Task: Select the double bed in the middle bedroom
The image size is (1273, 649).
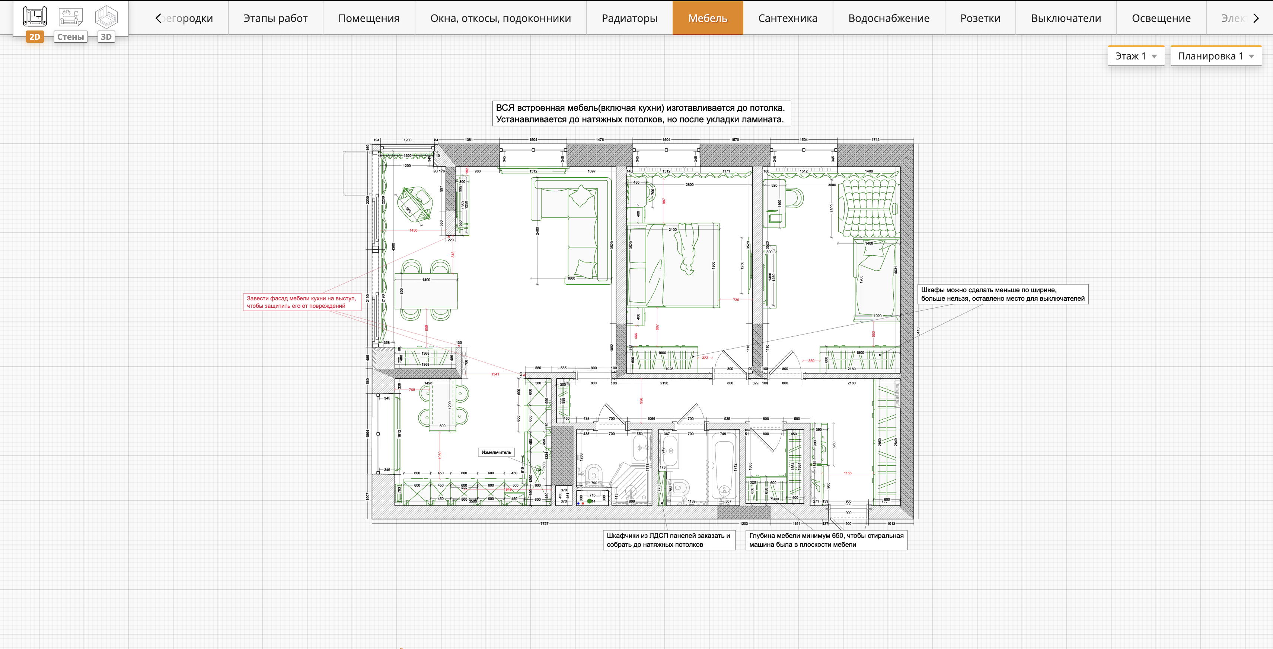Action: pos(673,265)
